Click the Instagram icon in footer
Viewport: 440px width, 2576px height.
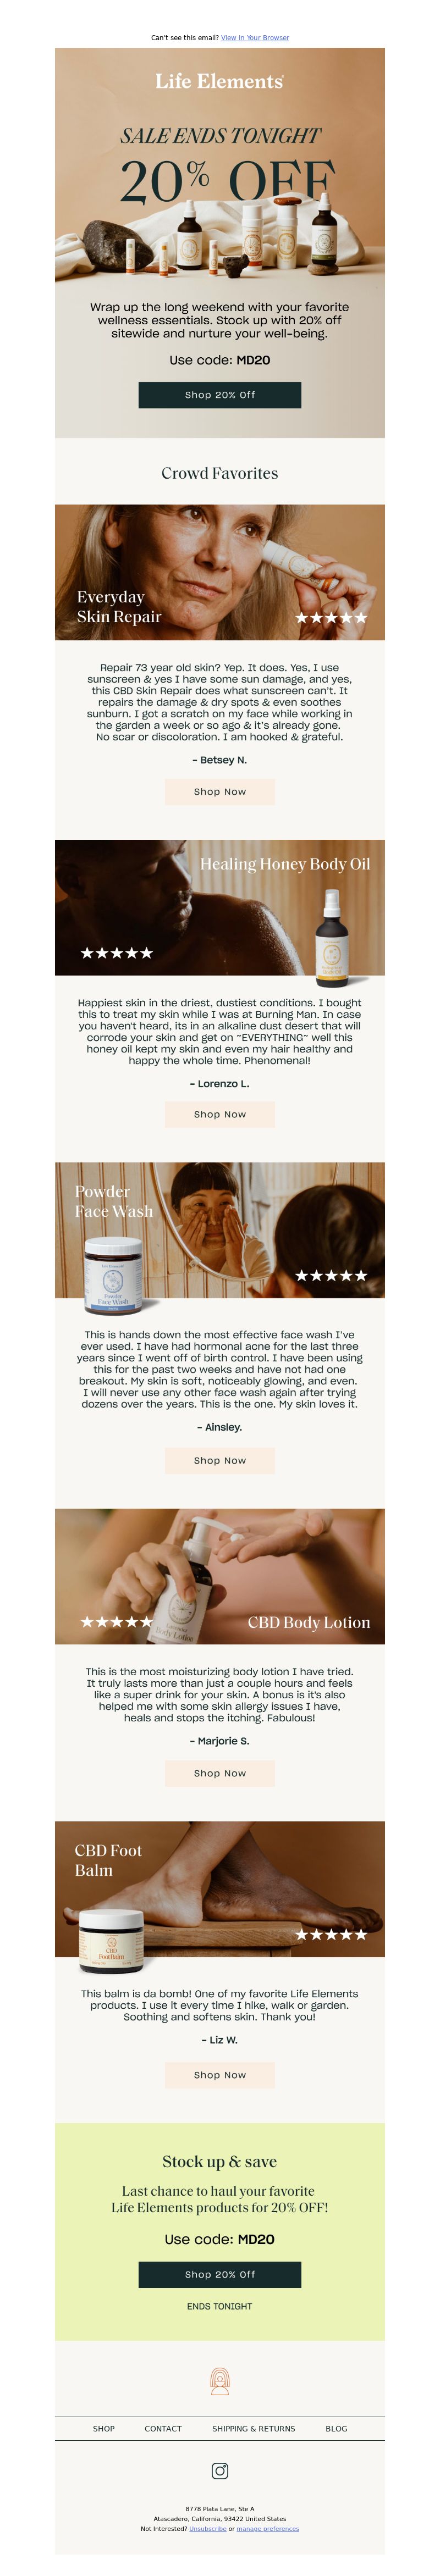[x=220, y=2470]
